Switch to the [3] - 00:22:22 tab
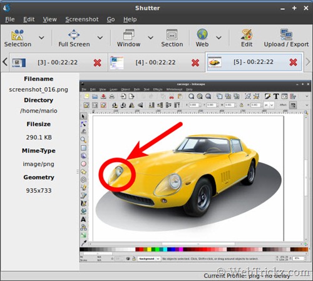Image resolution: width=313 pixels, height=281 pixels. pos(58,63)
